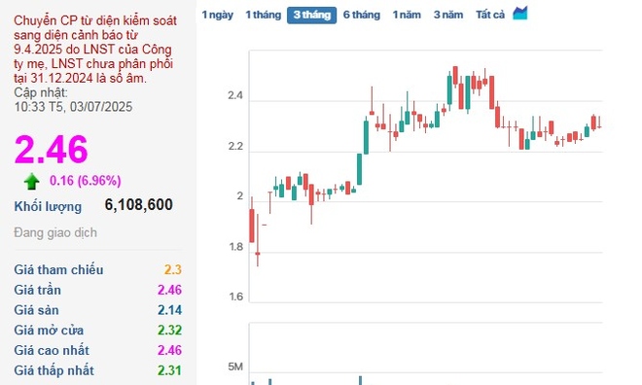The height and width of the screenshot is (385, 642).
Task: Select the Tất cả time range
Action: 490,16
